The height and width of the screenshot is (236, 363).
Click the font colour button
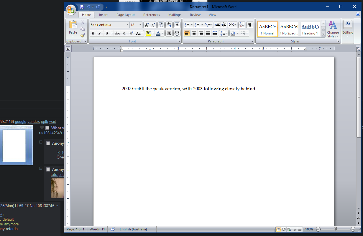click(x=158, y=33)
